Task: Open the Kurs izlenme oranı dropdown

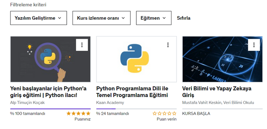Action: tap(102, 18)
